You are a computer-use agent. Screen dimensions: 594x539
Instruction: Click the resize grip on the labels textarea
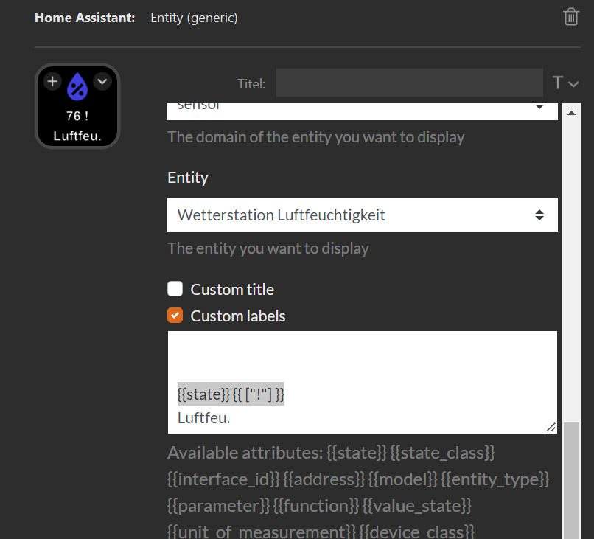coord(552,427)
